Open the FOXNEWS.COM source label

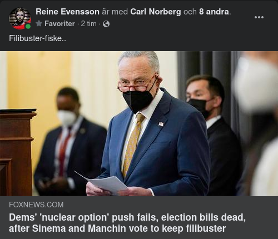tap(36, 205)
